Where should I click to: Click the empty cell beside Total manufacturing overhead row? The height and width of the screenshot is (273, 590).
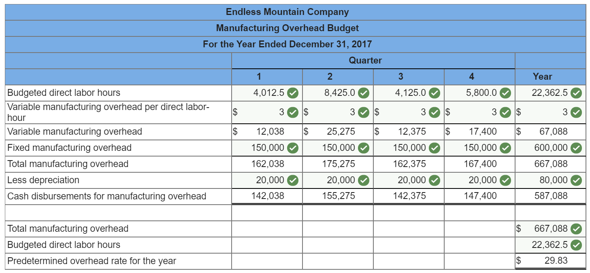point(266,229)
